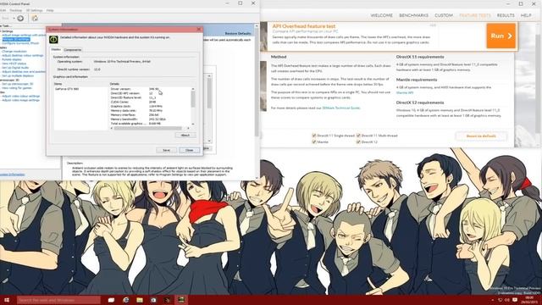The width and height of the screenshot is (542, 305).
Task: Open the Desktop menu in NVIDIA Control Panel
Action: [x=16, y=10]
